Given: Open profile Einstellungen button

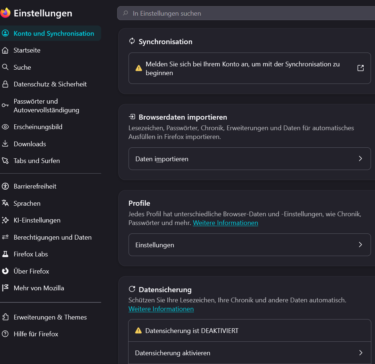Looking at the screenshot, I should click(249, 245).
